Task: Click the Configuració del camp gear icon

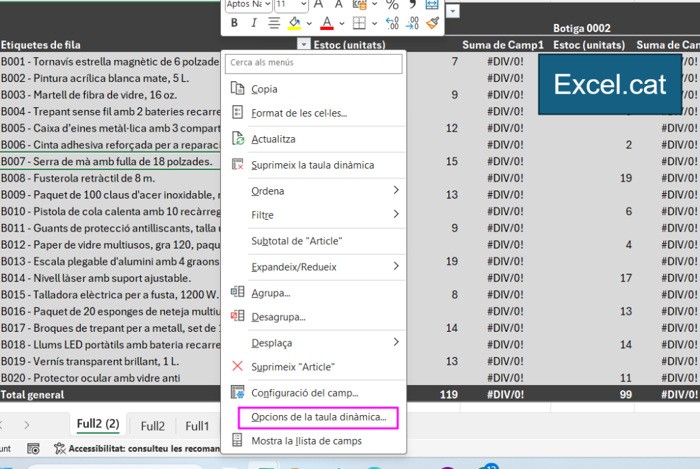Action: 237,393
